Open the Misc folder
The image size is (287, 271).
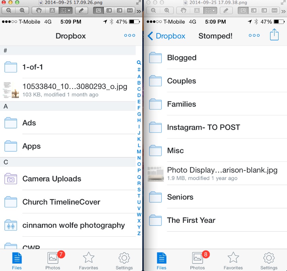(x=216, y=150)
